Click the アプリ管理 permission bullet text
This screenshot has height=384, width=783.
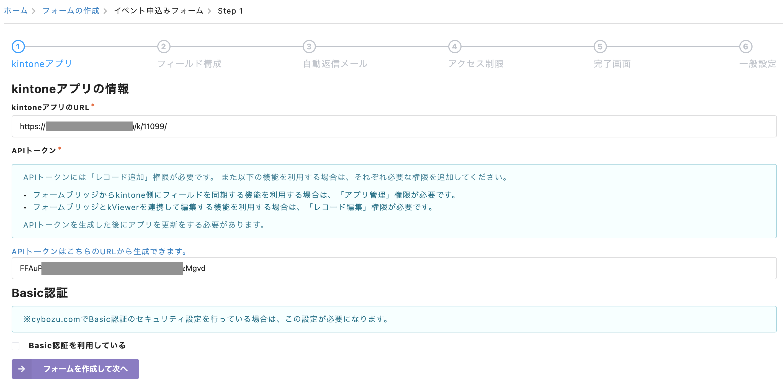[x=245, y=195]
